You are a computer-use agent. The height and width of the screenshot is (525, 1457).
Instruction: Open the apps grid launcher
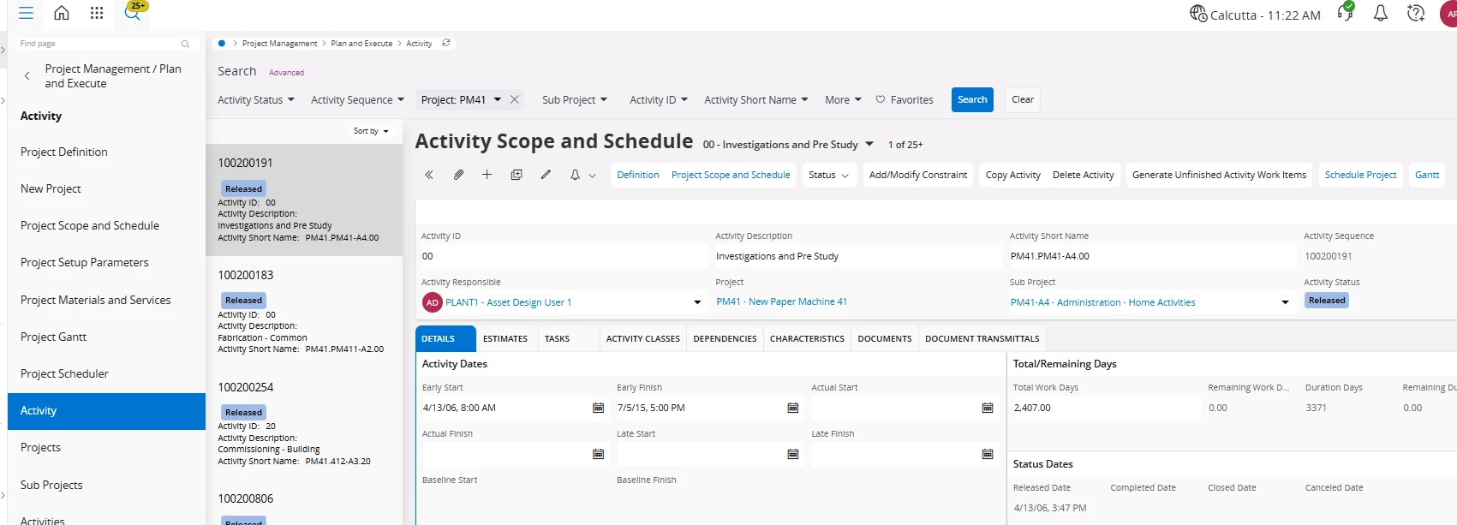click(97, 13)
